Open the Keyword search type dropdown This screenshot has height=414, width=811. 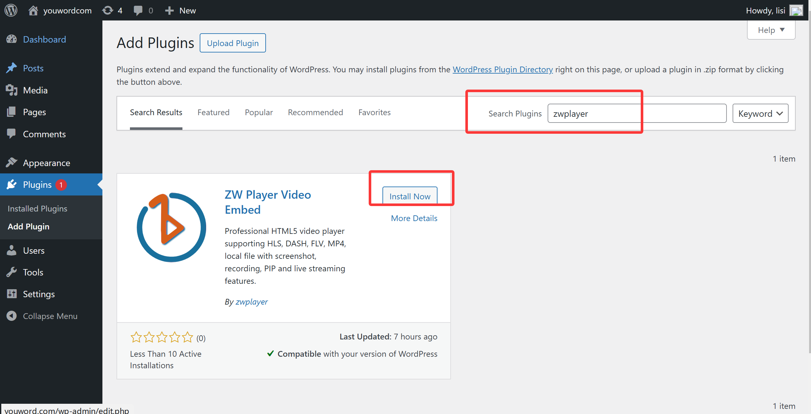click(x=760, y=114)
